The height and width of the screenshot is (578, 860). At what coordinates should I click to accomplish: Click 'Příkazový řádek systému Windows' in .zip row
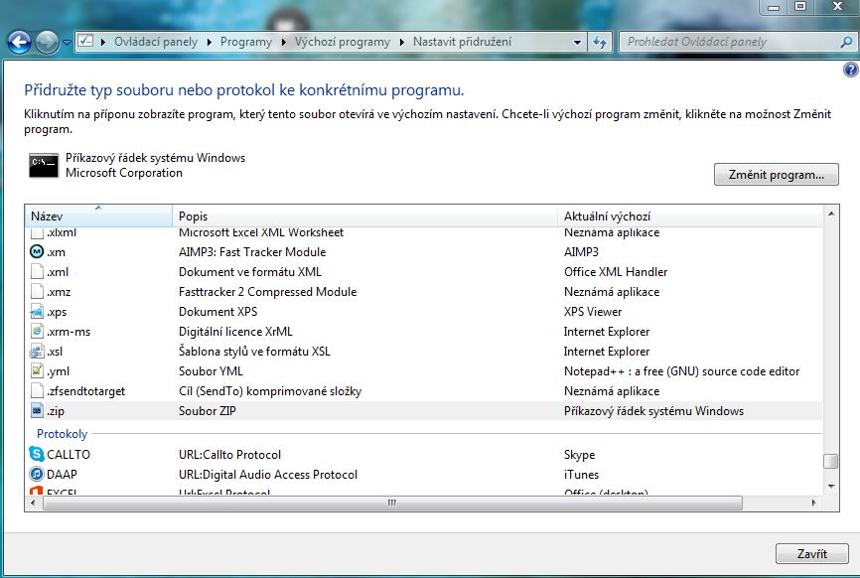(x=653, y=411)
